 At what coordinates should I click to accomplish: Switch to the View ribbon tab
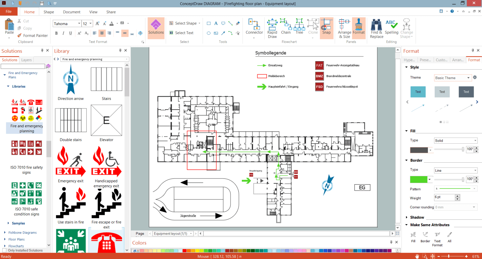(x=93, y=12)
